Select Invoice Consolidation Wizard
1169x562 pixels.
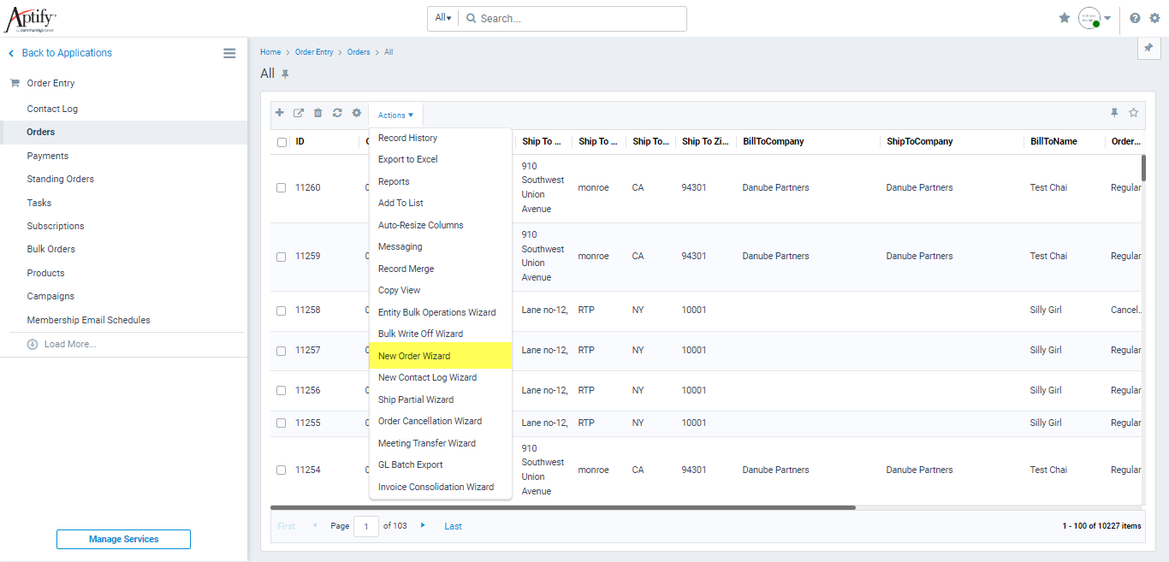click(436, 487)
